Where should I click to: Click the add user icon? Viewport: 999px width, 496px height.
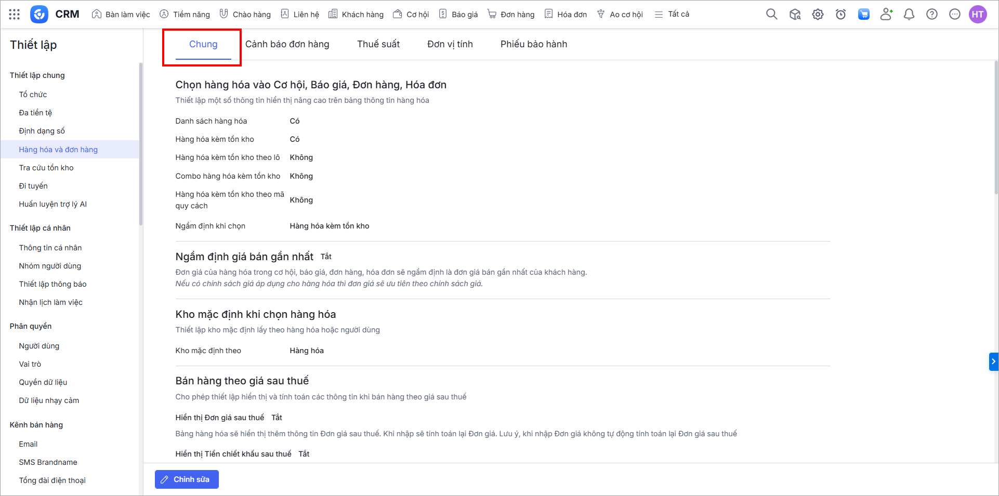coord(886,14)
